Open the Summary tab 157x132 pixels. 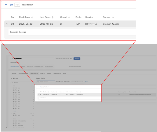click(x=14, y=73)
